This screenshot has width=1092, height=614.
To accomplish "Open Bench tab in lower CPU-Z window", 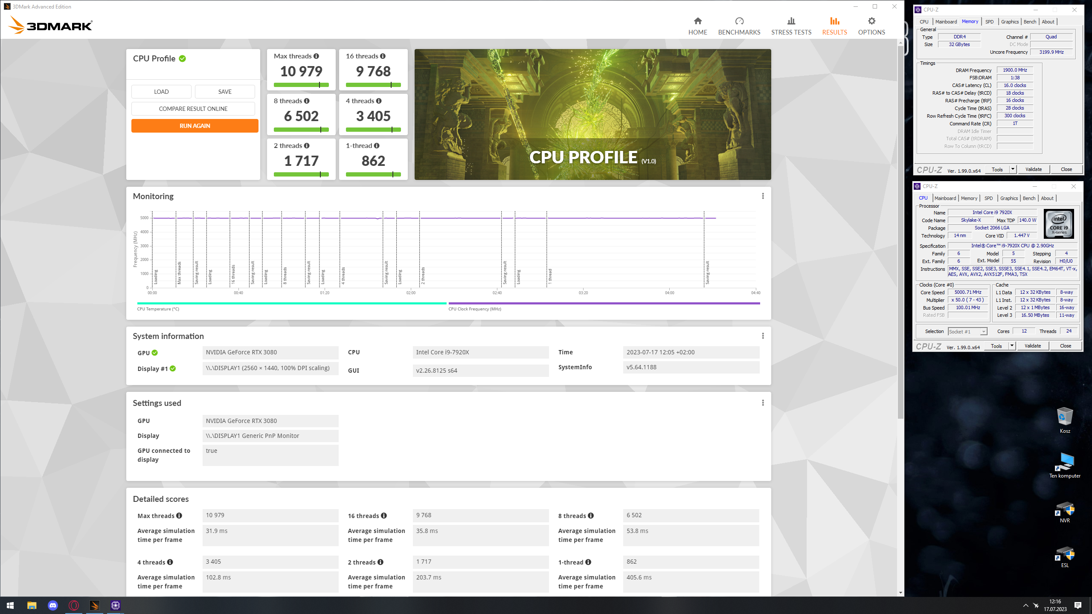I will pos(1029,198).
